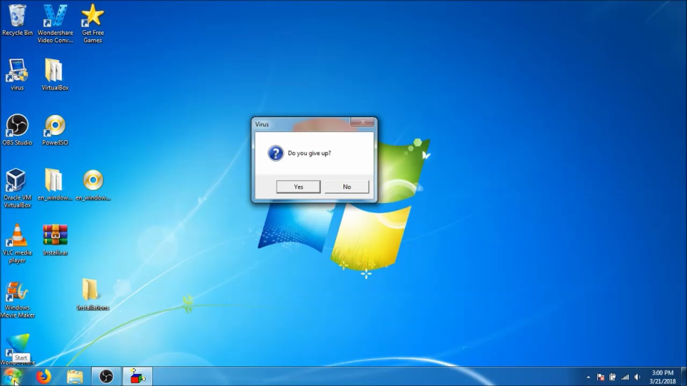The height and width of the screenshot is (386, 687).
Task: Select the OBS Studio desktop shortcut
Action: pos(17,130)
